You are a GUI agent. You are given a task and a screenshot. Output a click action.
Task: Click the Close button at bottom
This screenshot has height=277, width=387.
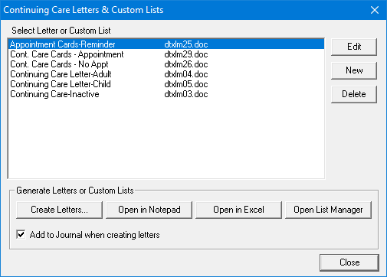(349, 262)
